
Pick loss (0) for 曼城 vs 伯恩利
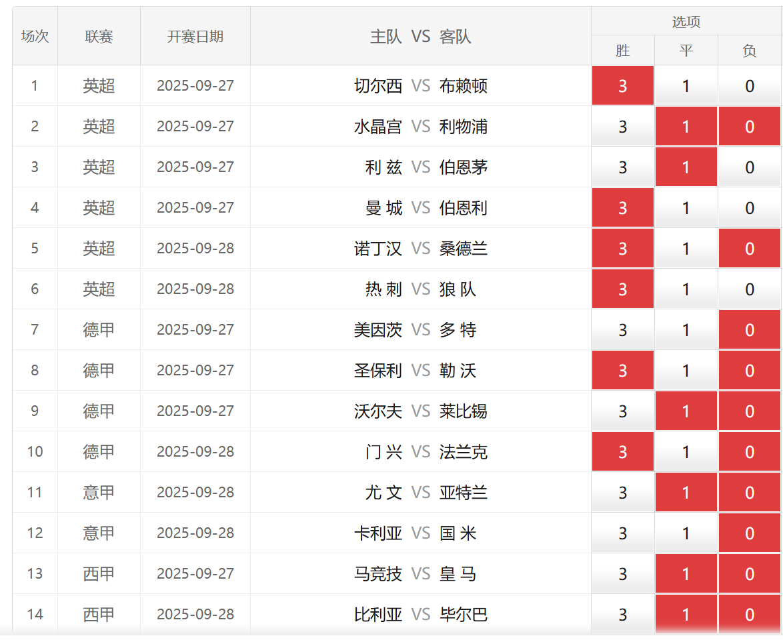pyautogui.click(x=749, y=208)
